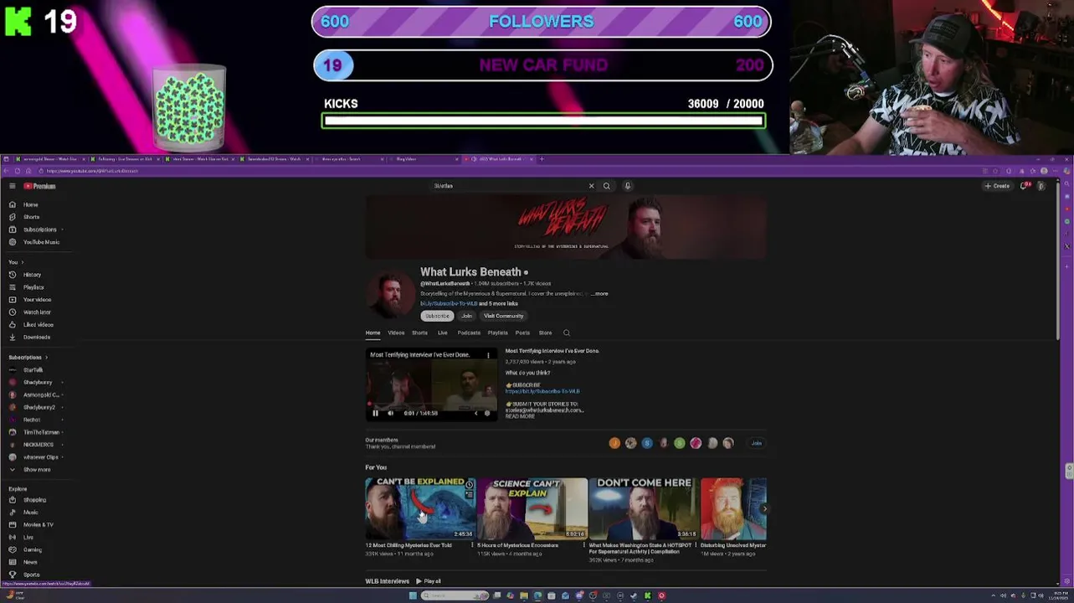The image size is (1074, 603).
Task: Open 12 Most Chilling Mysteries thumbnail
Action: [x=420, y=508]
